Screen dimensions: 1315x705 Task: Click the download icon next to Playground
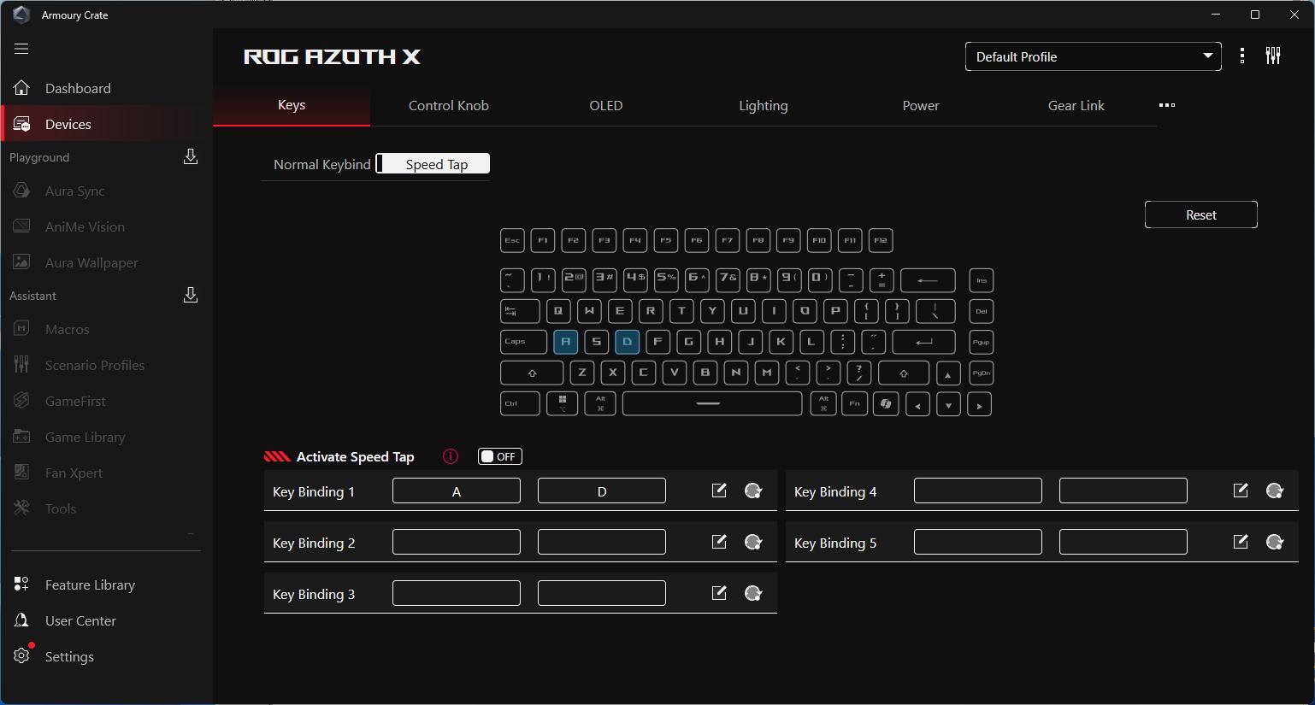click(191, 156)
